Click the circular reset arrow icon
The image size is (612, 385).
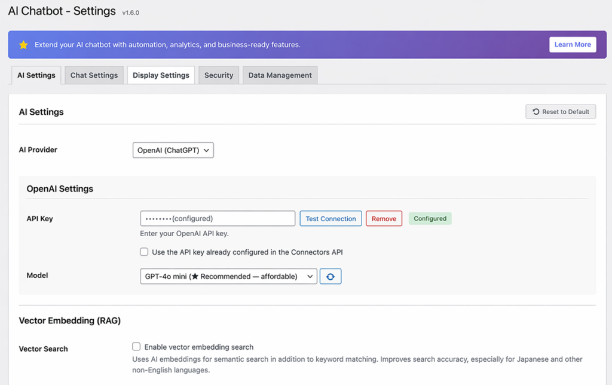535,111
